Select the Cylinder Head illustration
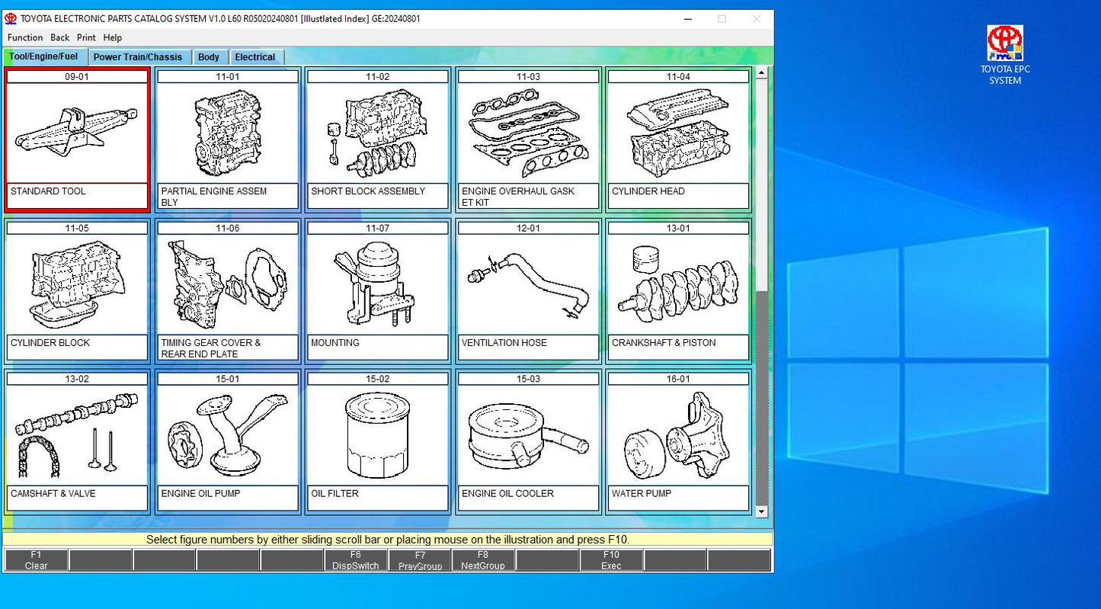 pyautogui.click(x=678, y=133)
